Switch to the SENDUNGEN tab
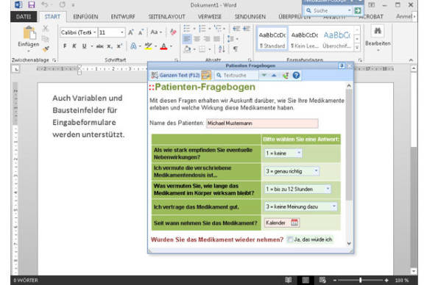Image resolution: width=427 pixels, height=285 pixels. point(250,17)
